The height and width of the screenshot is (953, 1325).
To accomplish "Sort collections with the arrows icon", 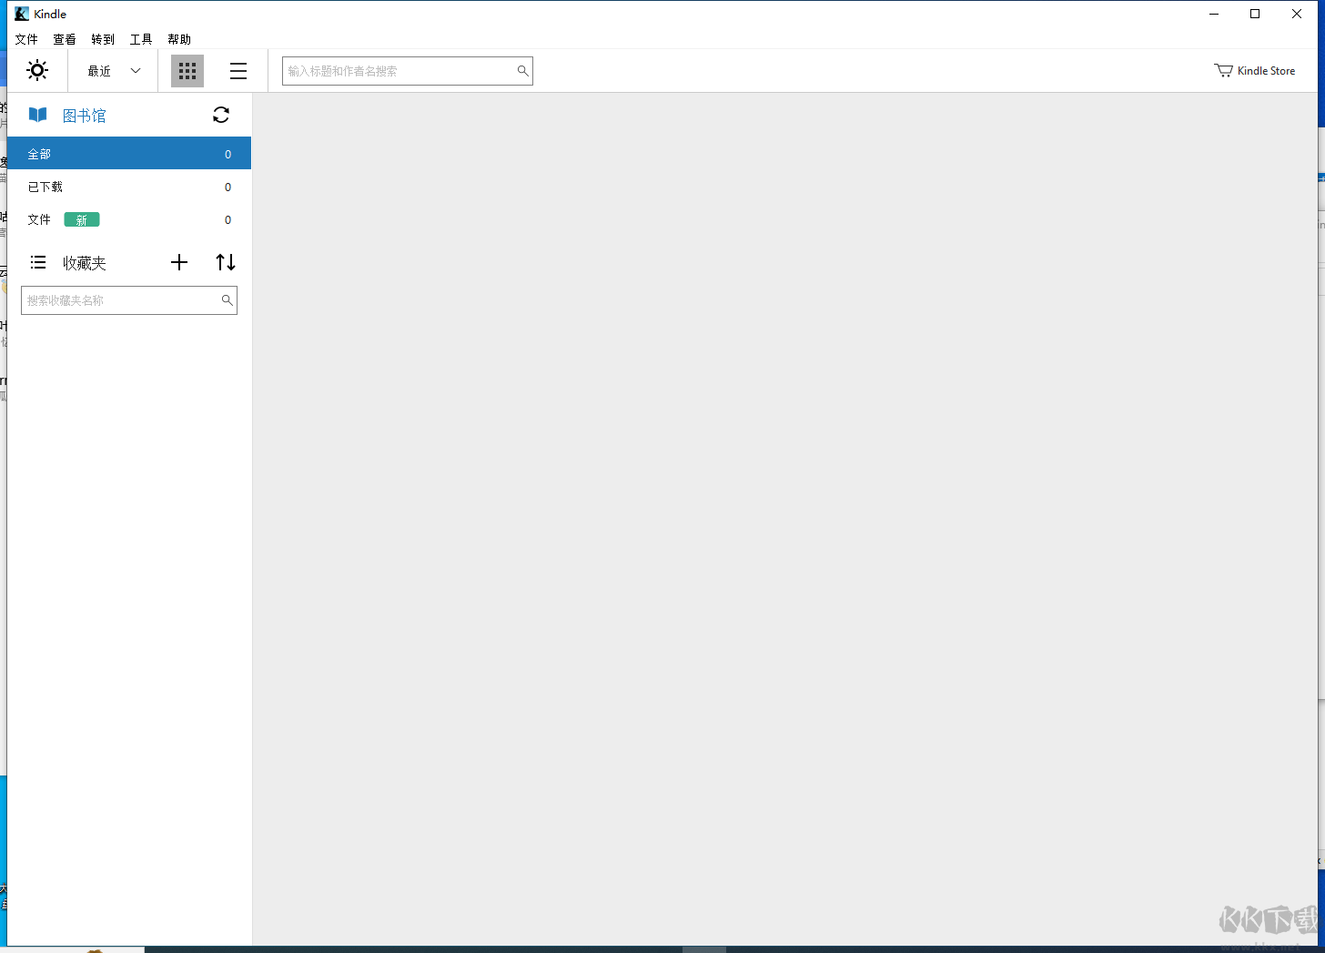I will tap(226, 262).
